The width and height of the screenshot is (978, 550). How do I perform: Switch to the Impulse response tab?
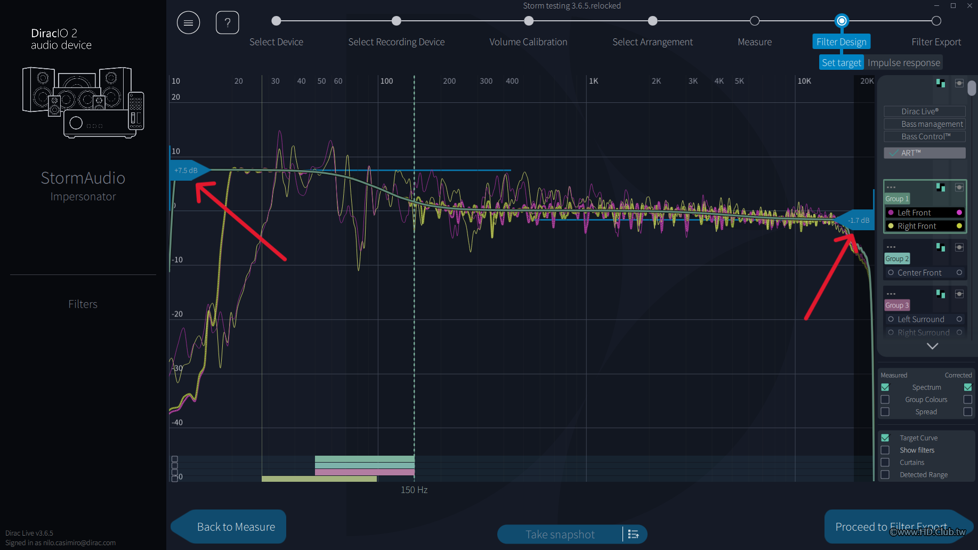tap(903, 63)
